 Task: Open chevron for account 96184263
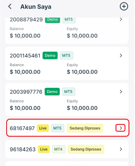tap(121, 149)
